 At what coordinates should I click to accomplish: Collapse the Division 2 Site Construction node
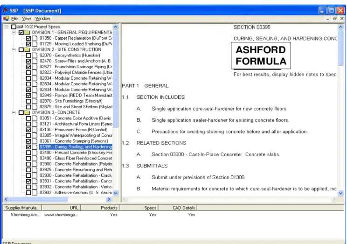point(14,49)
